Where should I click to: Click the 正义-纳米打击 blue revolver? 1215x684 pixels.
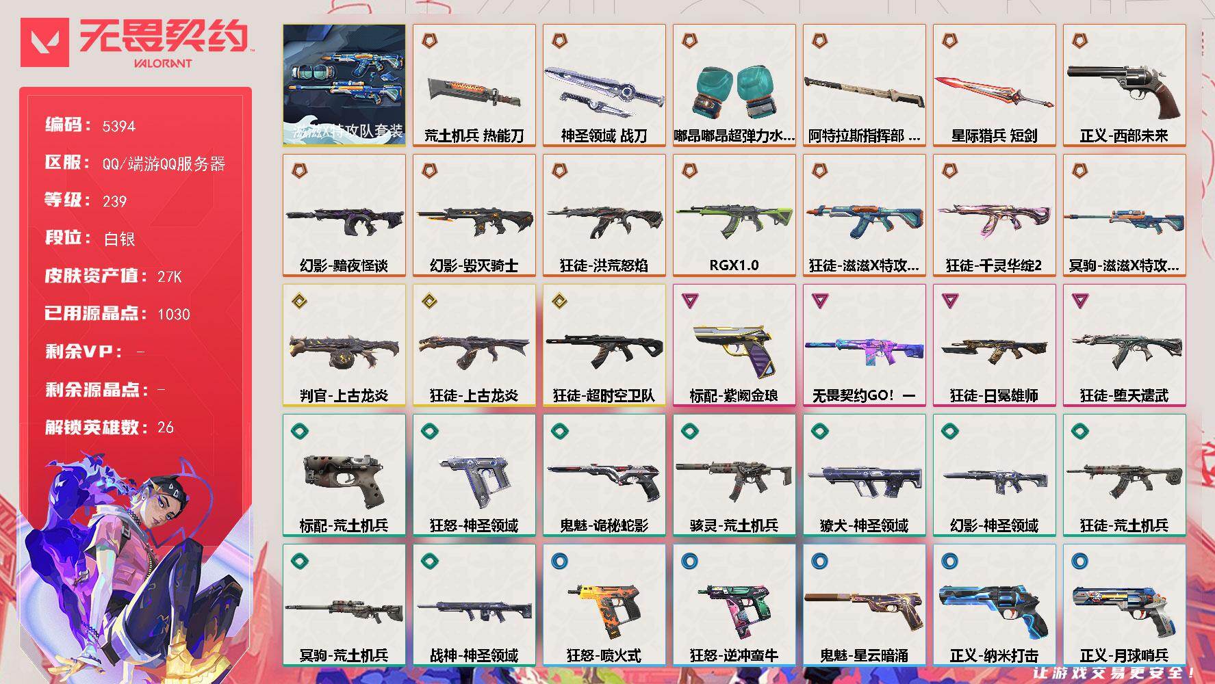point(995,605)
